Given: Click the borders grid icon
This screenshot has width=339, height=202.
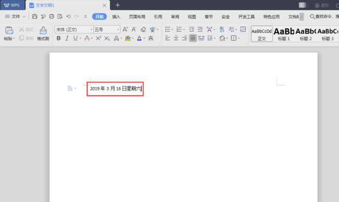Looking at the screenshot, I should click(x=233, y=38).
